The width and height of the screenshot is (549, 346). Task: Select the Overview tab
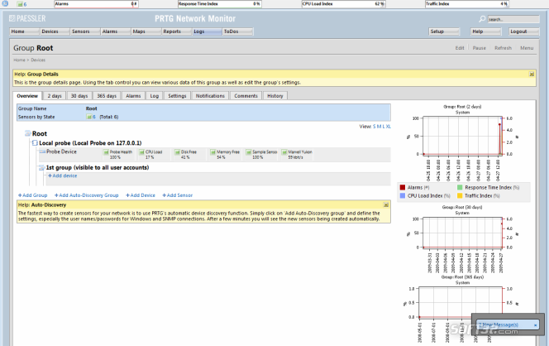point(27,96)
